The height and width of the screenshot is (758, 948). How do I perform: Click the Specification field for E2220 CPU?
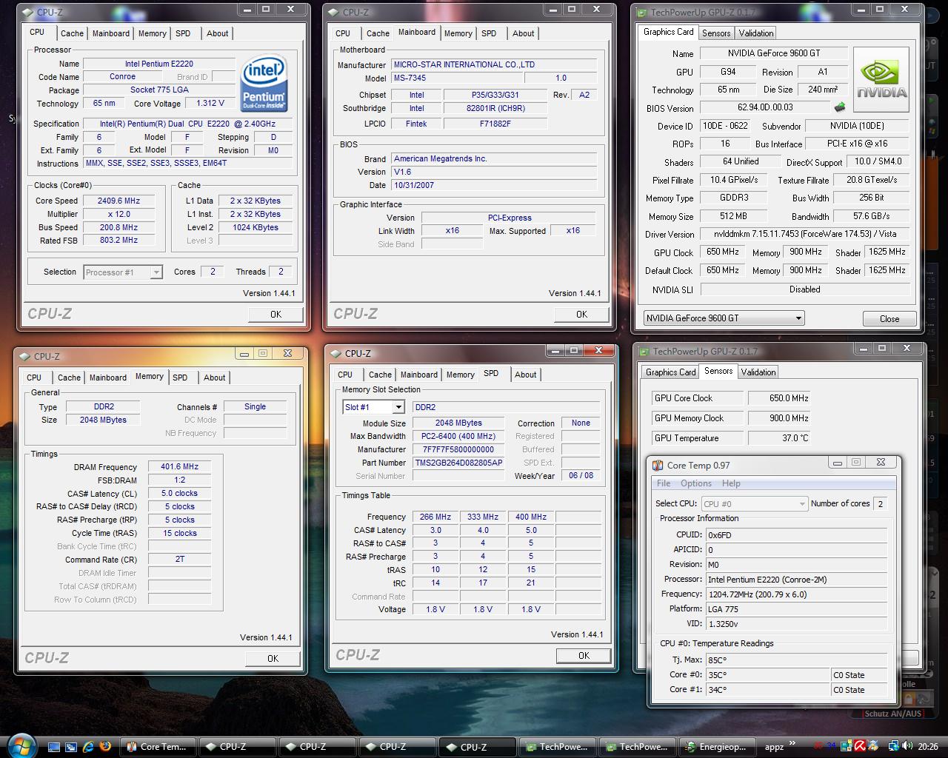pyautogui.click(x=187, y=124)
